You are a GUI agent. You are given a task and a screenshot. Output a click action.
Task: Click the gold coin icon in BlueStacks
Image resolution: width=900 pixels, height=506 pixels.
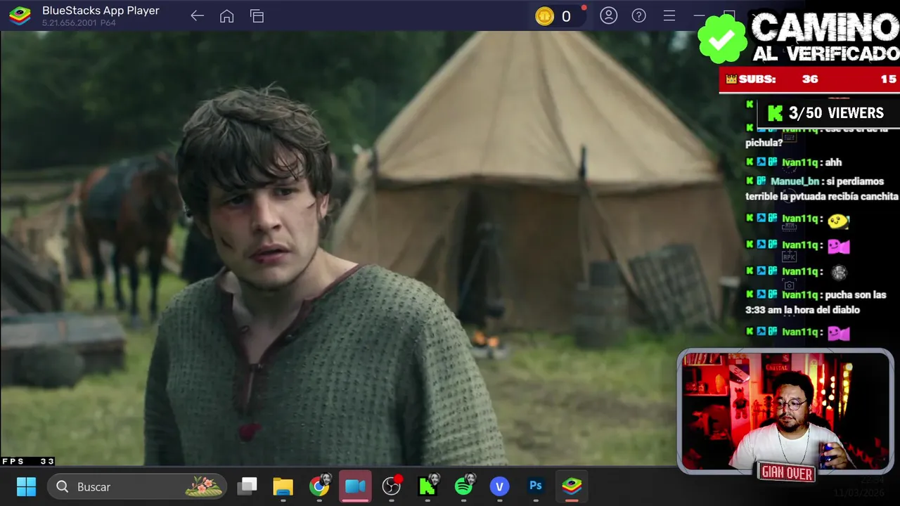tap(544, 16)
